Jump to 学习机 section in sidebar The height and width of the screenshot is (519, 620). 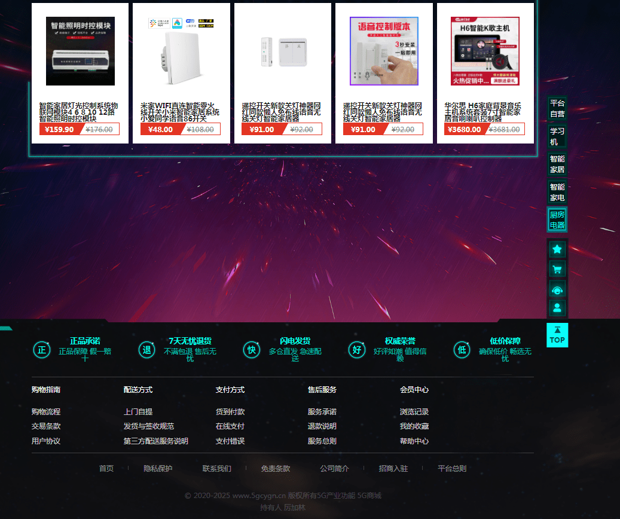(557, 136)
